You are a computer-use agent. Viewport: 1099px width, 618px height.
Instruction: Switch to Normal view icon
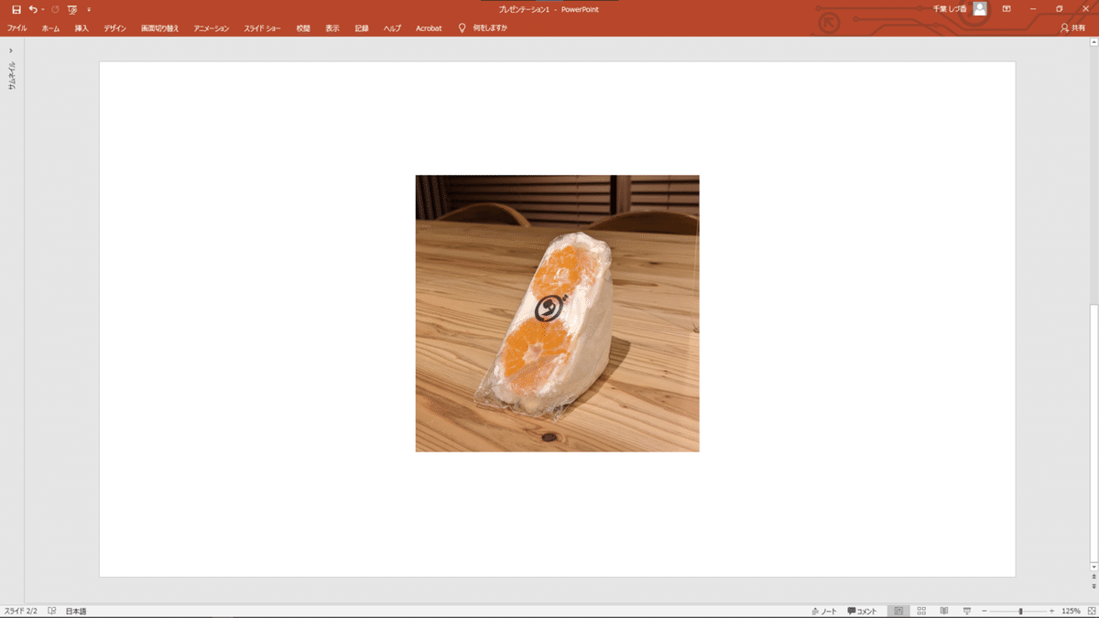(898, 611)
